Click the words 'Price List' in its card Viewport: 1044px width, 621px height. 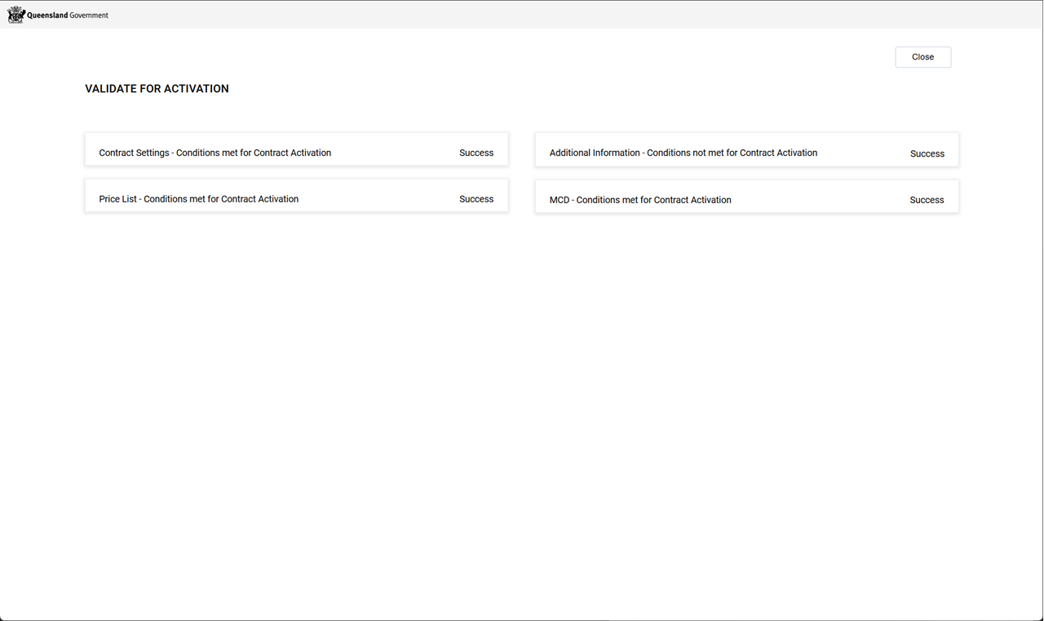pos(117,199)
